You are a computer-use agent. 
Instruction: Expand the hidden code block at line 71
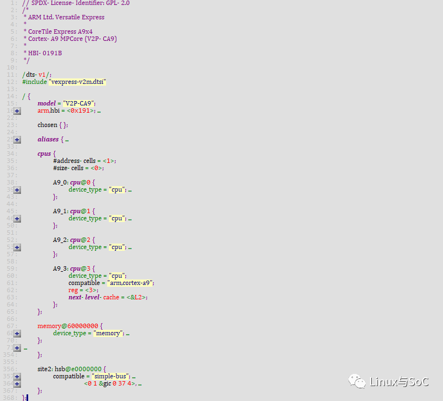pos(17,347)
